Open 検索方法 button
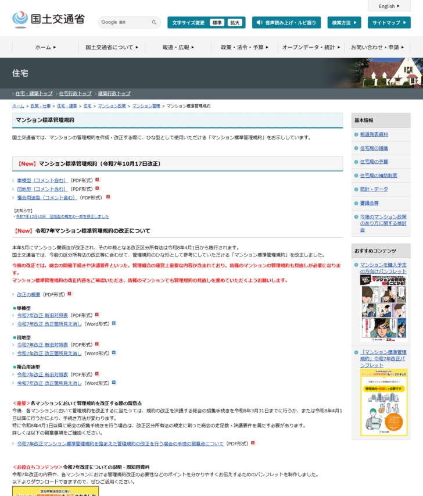Image resolution: width=423 pixels, height=496 pixels. click(x=345, y=23)
